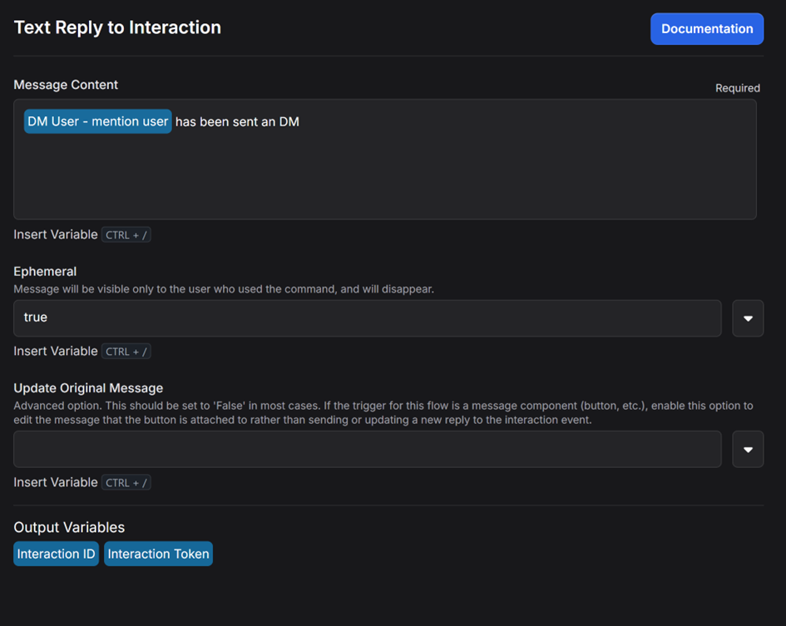Click CTRL + / badge under Update Original Message
This screenshot has height=626, width=786.
click(x=126, y=483)
